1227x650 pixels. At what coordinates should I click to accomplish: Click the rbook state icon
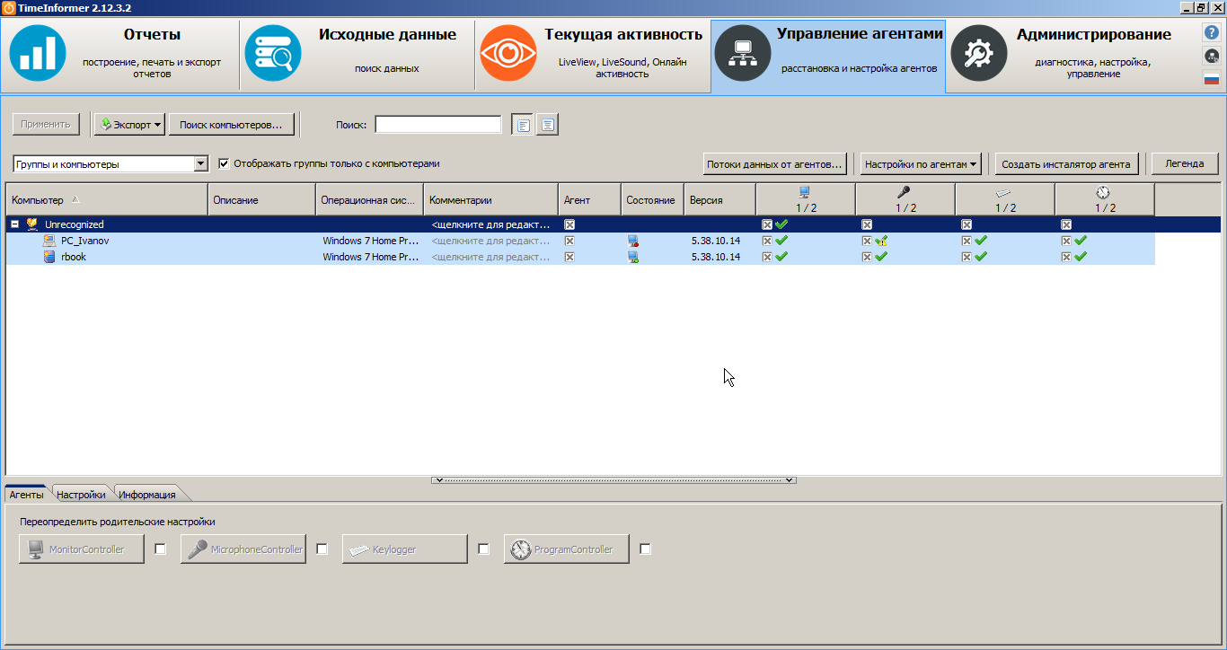pos(633,257)
